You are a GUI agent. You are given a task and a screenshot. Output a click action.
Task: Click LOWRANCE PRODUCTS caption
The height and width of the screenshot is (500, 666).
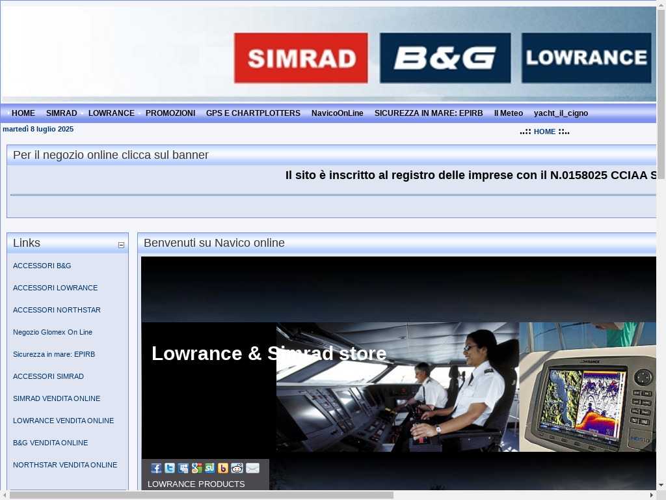click(196, 484)
